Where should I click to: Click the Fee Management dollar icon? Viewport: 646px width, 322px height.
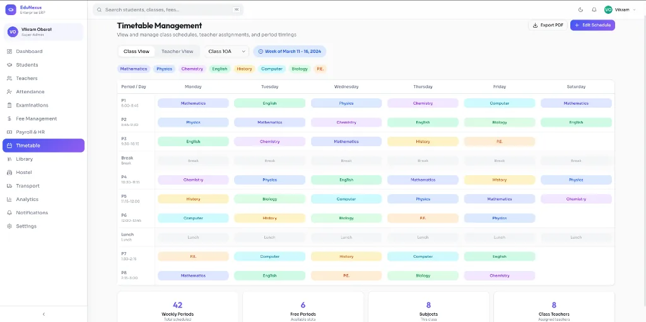pyautogui.click(x=9, y=118)
